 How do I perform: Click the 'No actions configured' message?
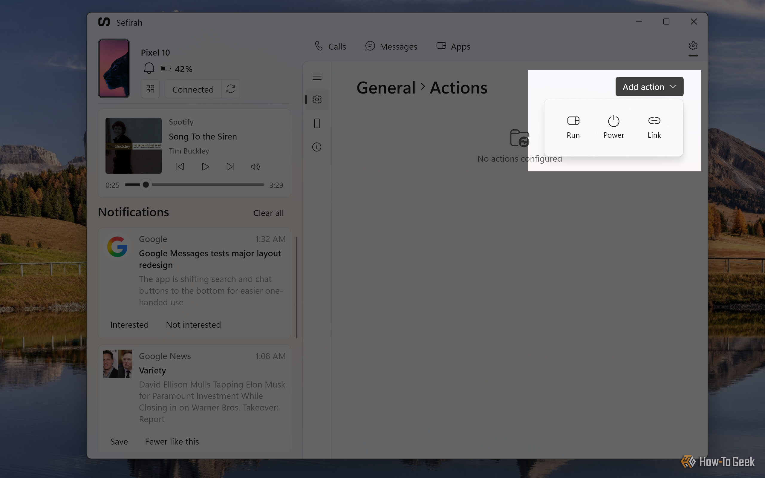(519, 159)
